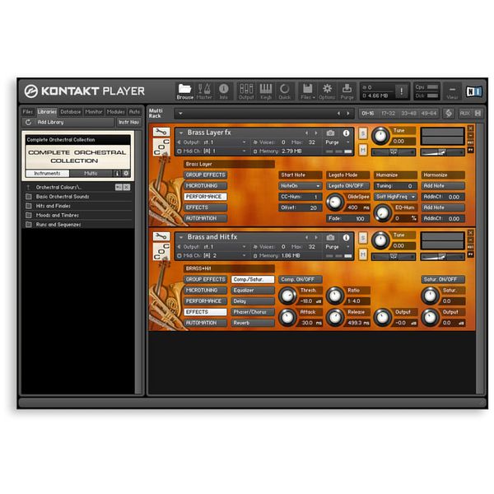Open the Multi Rack preset dropdown arrow
This screenshot has width=494, height=494.
180,113
